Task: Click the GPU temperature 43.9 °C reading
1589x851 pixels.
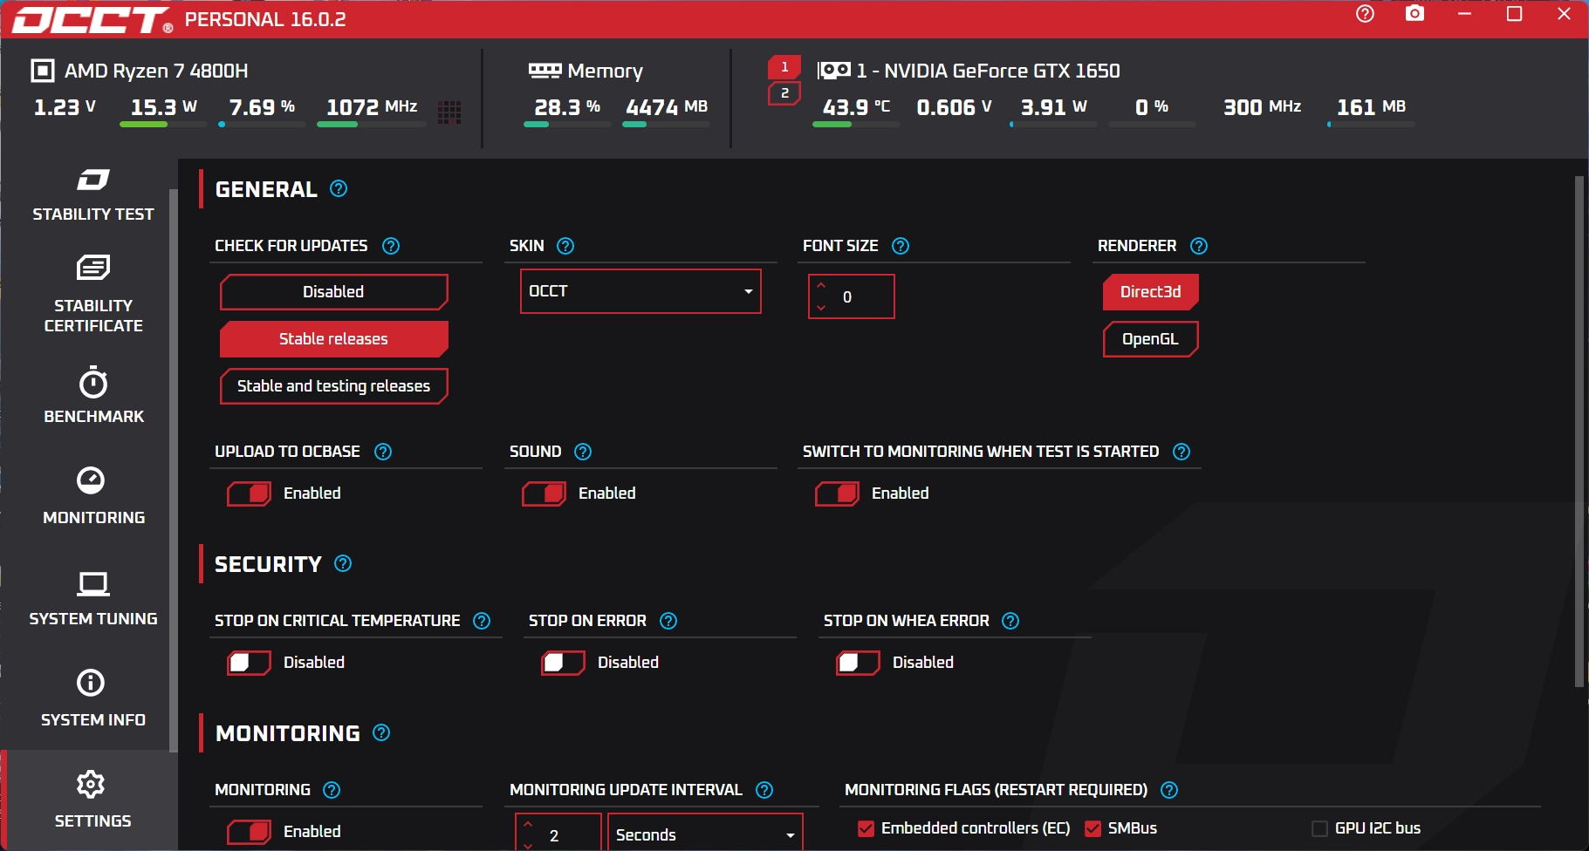Action: 856,107
